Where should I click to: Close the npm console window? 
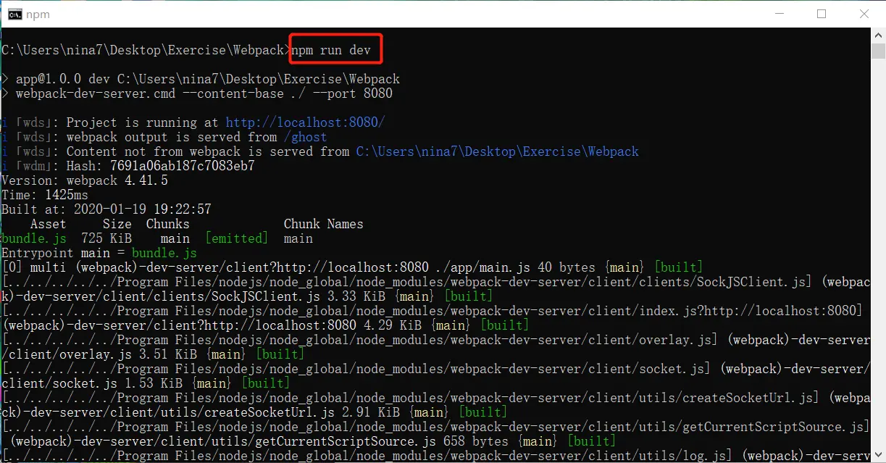(864, 14)
